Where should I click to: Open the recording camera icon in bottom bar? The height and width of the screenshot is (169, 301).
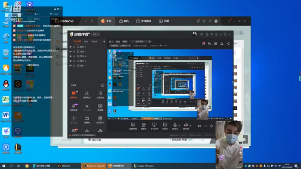tap(200, 126)
